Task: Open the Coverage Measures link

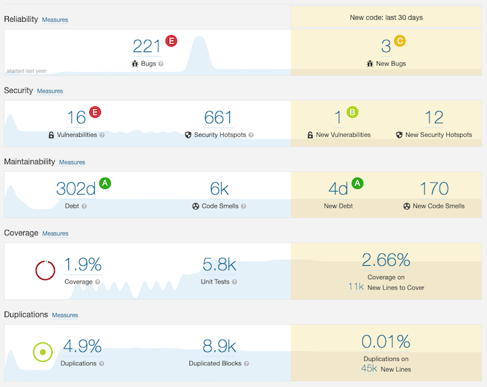Action: click(55, 233)
